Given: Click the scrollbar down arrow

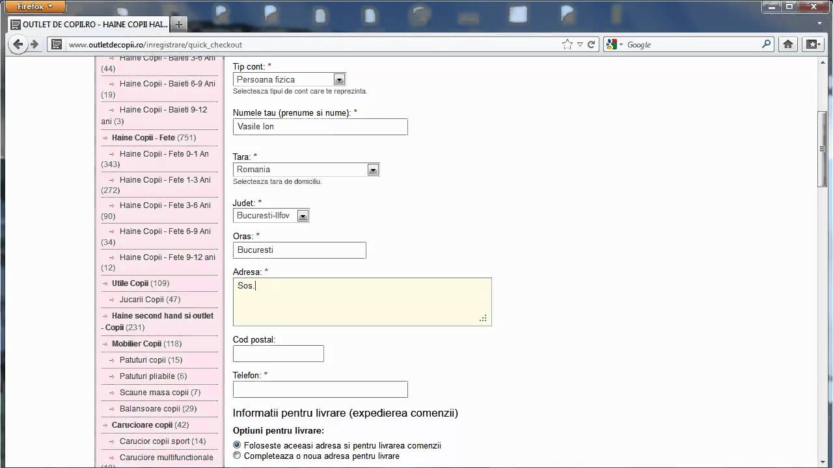Looking at the screenshot, I should point(823,463).
